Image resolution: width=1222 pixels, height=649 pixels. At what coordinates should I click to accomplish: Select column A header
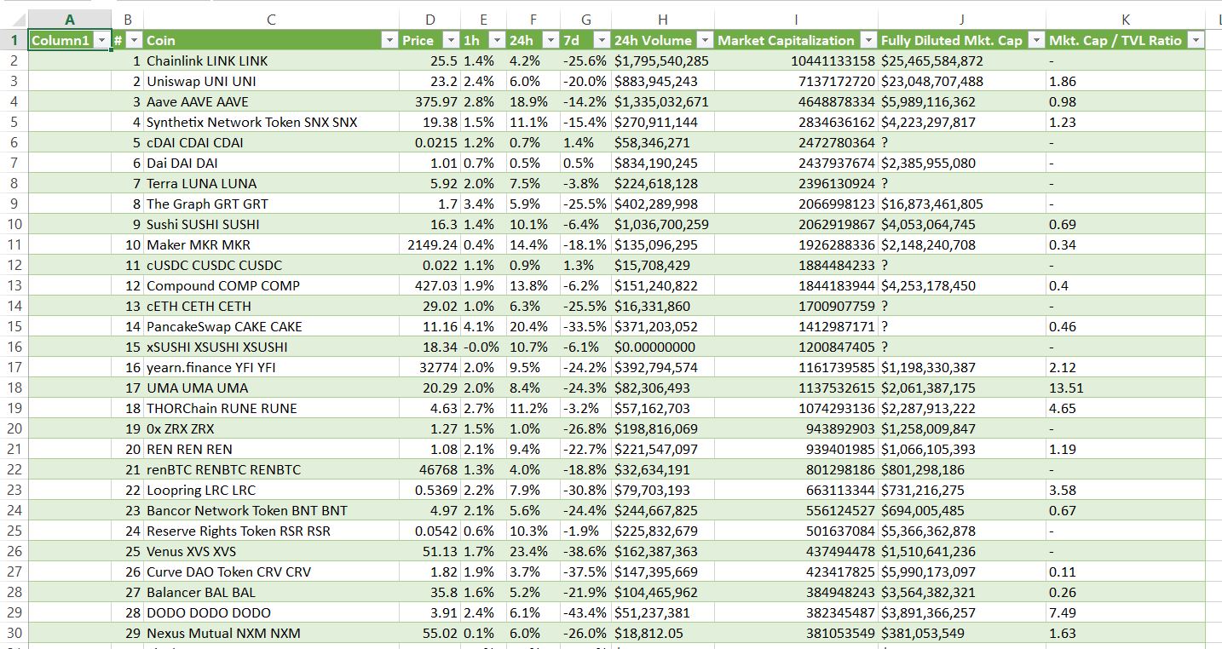[x=70, y=20]
